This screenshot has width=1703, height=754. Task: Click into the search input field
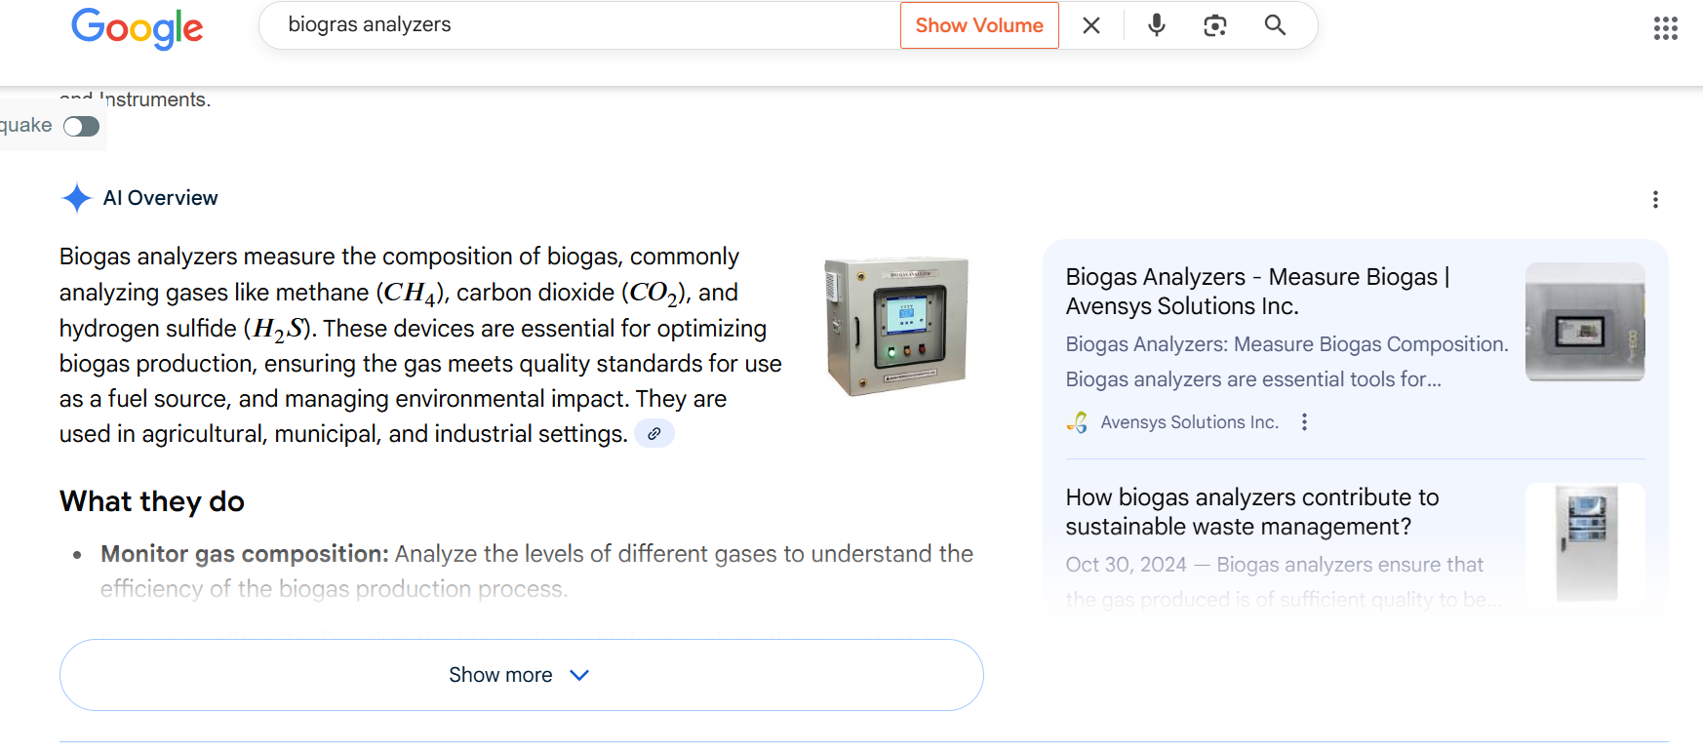585,25
